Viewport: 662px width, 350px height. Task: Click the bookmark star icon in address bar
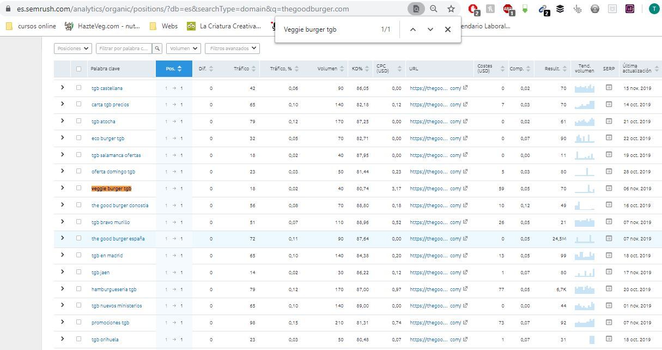point(451,9)
